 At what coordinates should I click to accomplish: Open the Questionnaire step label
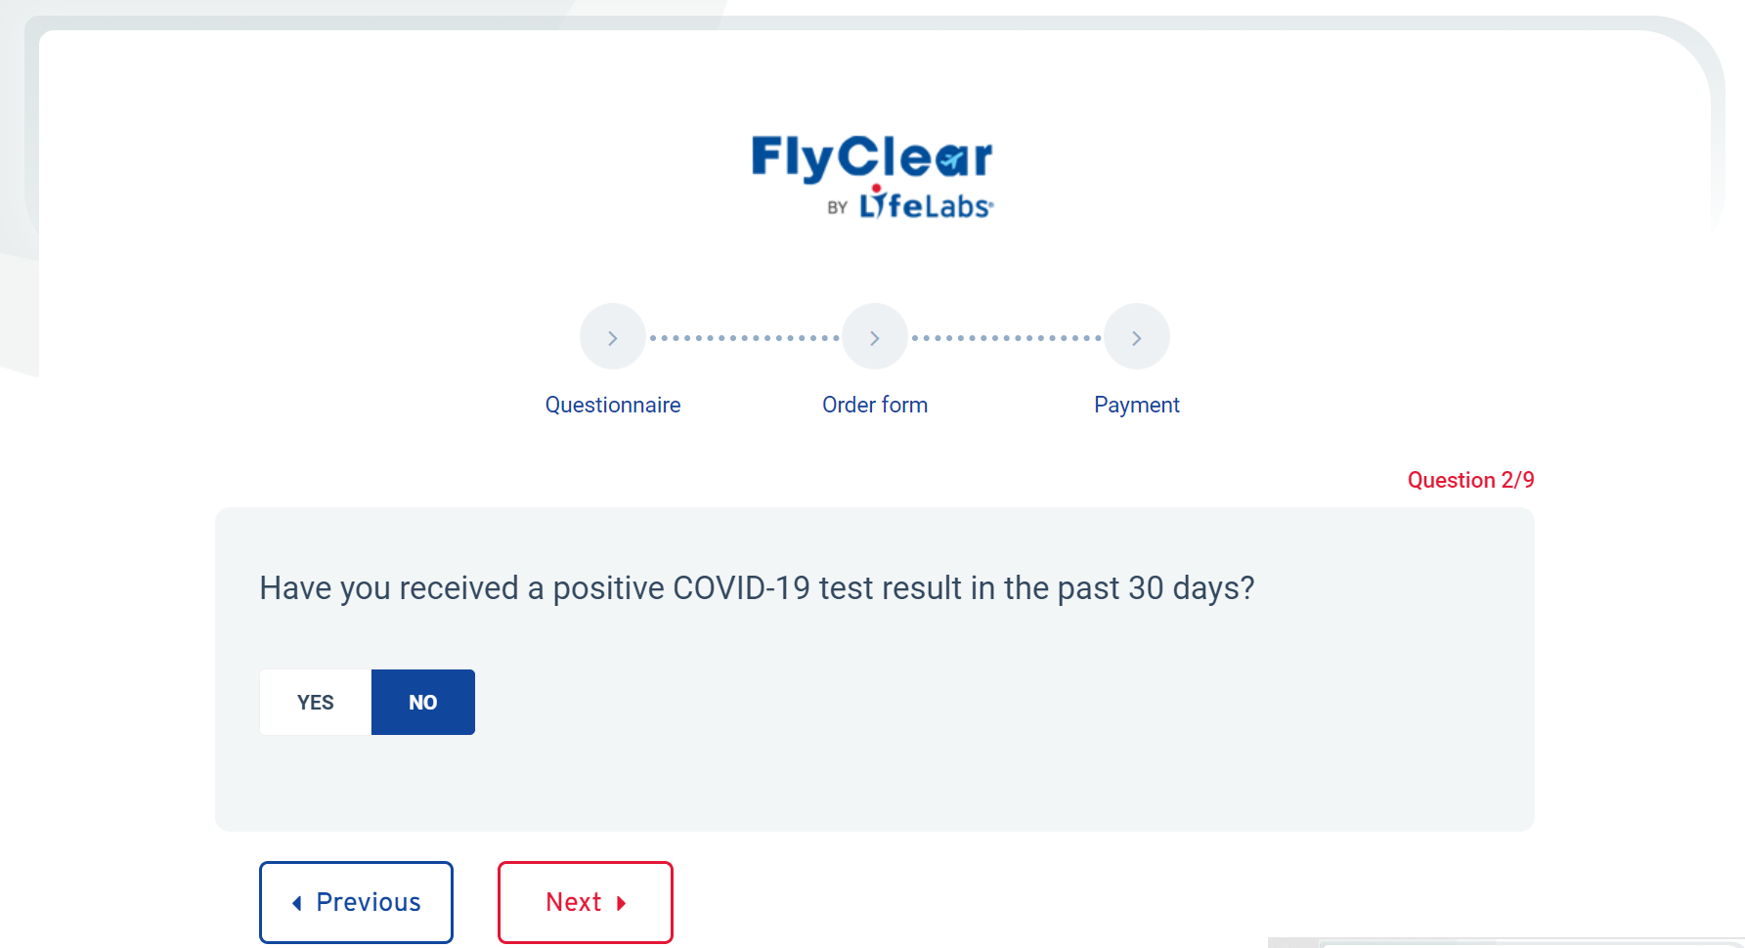click(613, 405)
